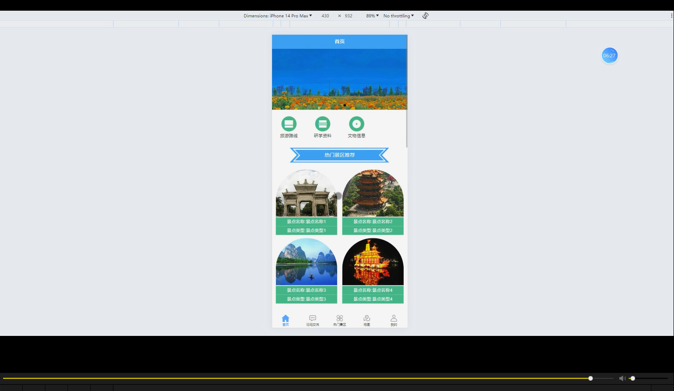The width and height of the screenshot is (674, 391).
Task: Click the floating 06:27 timer bubble
Action: [610, 55]
